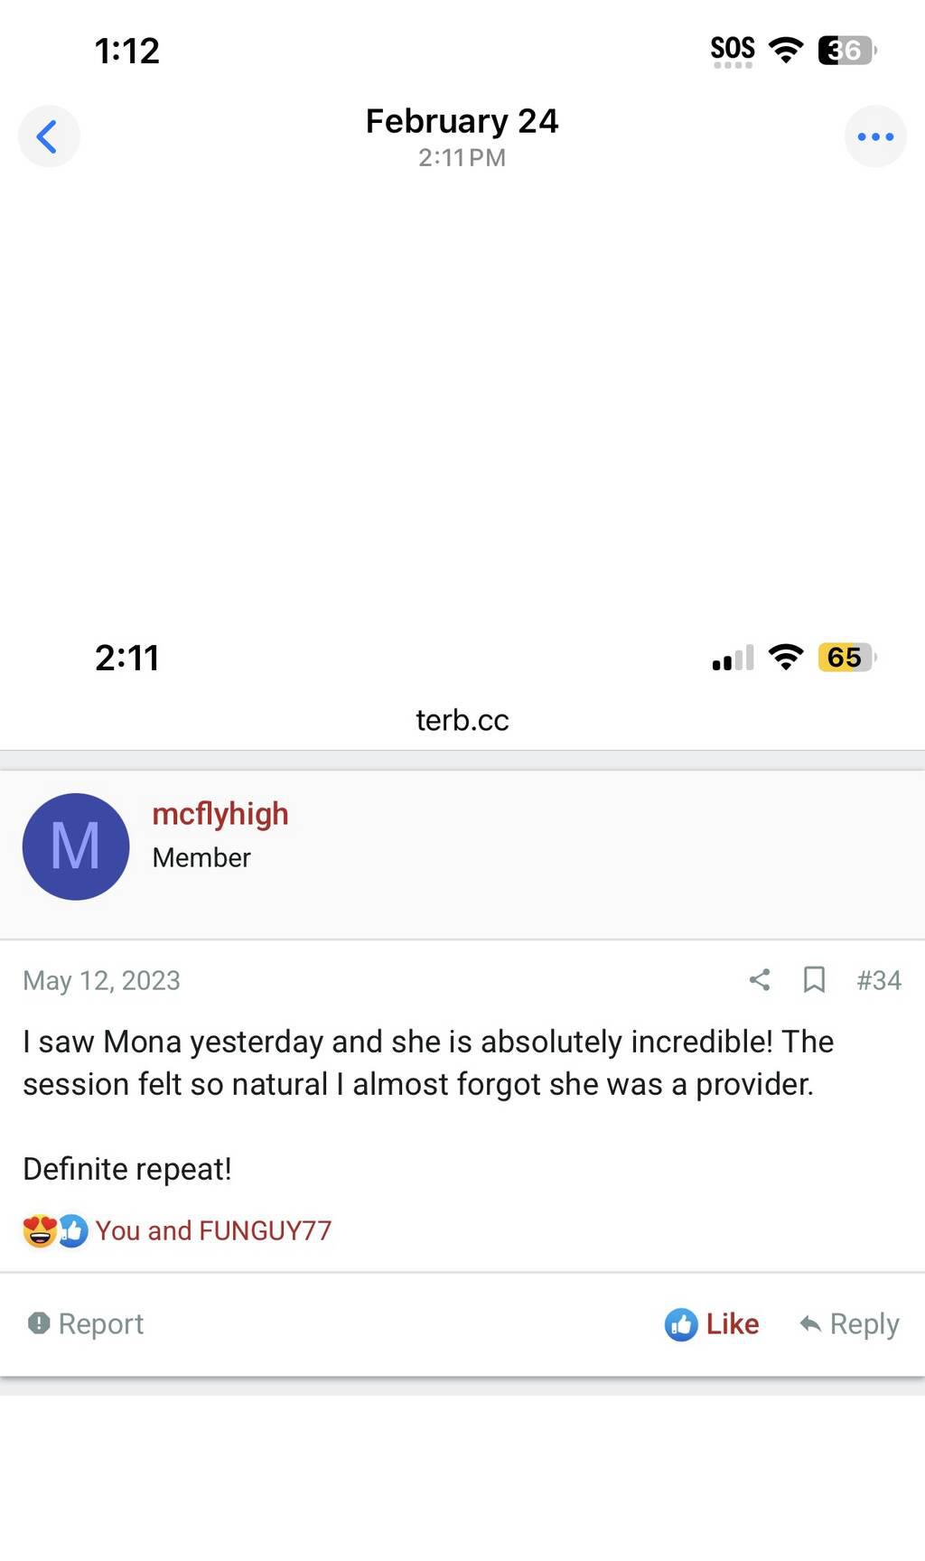Screen dimensions: 925x1561
Task: Tap the Wi-Fi icon in top status bar
Action: (x=786, y=50)
